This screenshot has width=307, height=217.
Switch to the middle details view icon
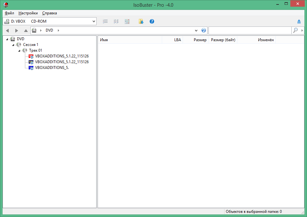point(116,21)
